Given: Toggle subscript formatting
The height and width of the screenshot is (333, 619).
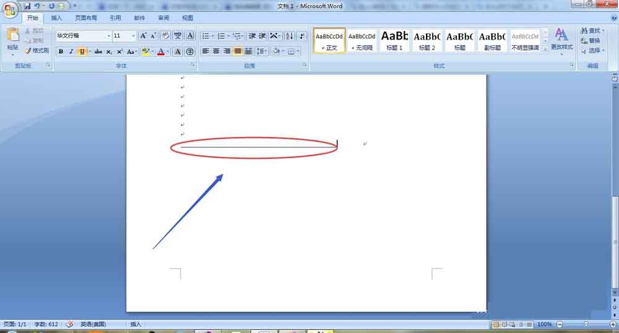Looking at the screenshot, I should tap(109, 52).
